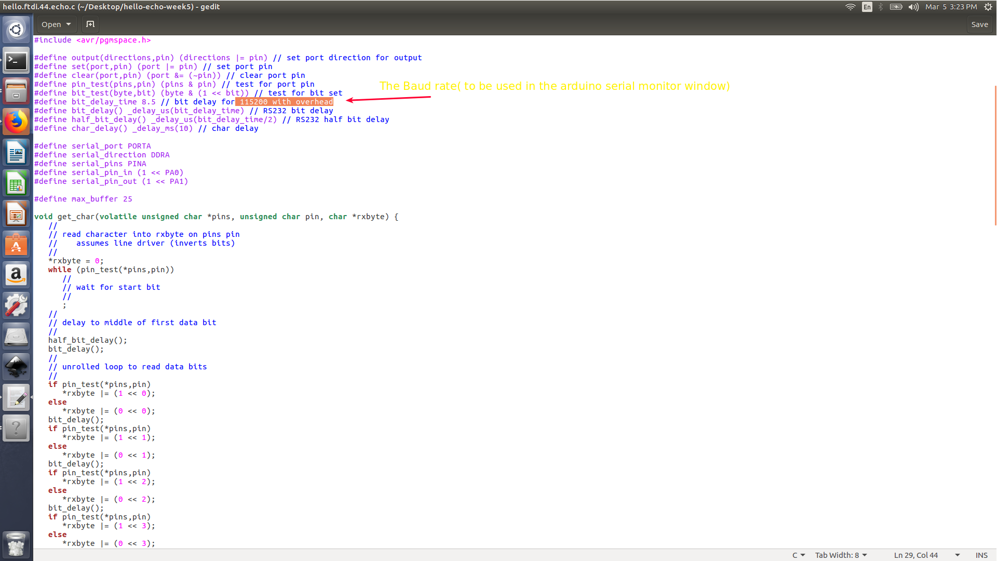Screen dimensions: 997x561
Task: Click the new document icon in toolbar
Action: click(90, 24)
